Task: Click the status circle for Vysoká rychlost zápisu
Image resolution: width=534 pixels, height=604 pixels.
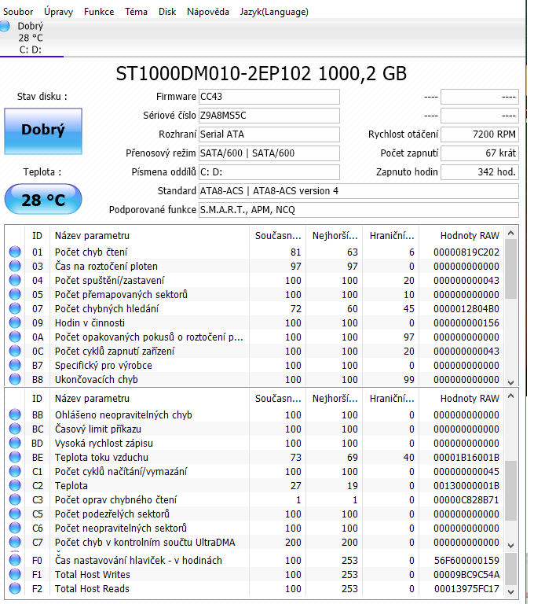Action: click(15, 444)
